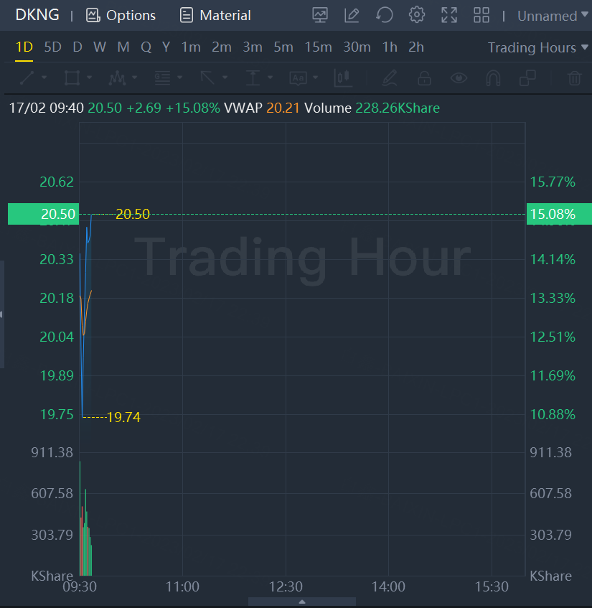Screen dimensions: 592x608
Task: Open the multi-chart grid layout icon
Action: pos(481,16)
